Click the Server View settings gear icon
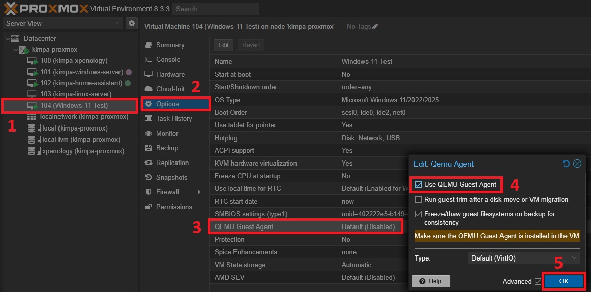Viewport: 591px width, 292px height. coord(132,23)
